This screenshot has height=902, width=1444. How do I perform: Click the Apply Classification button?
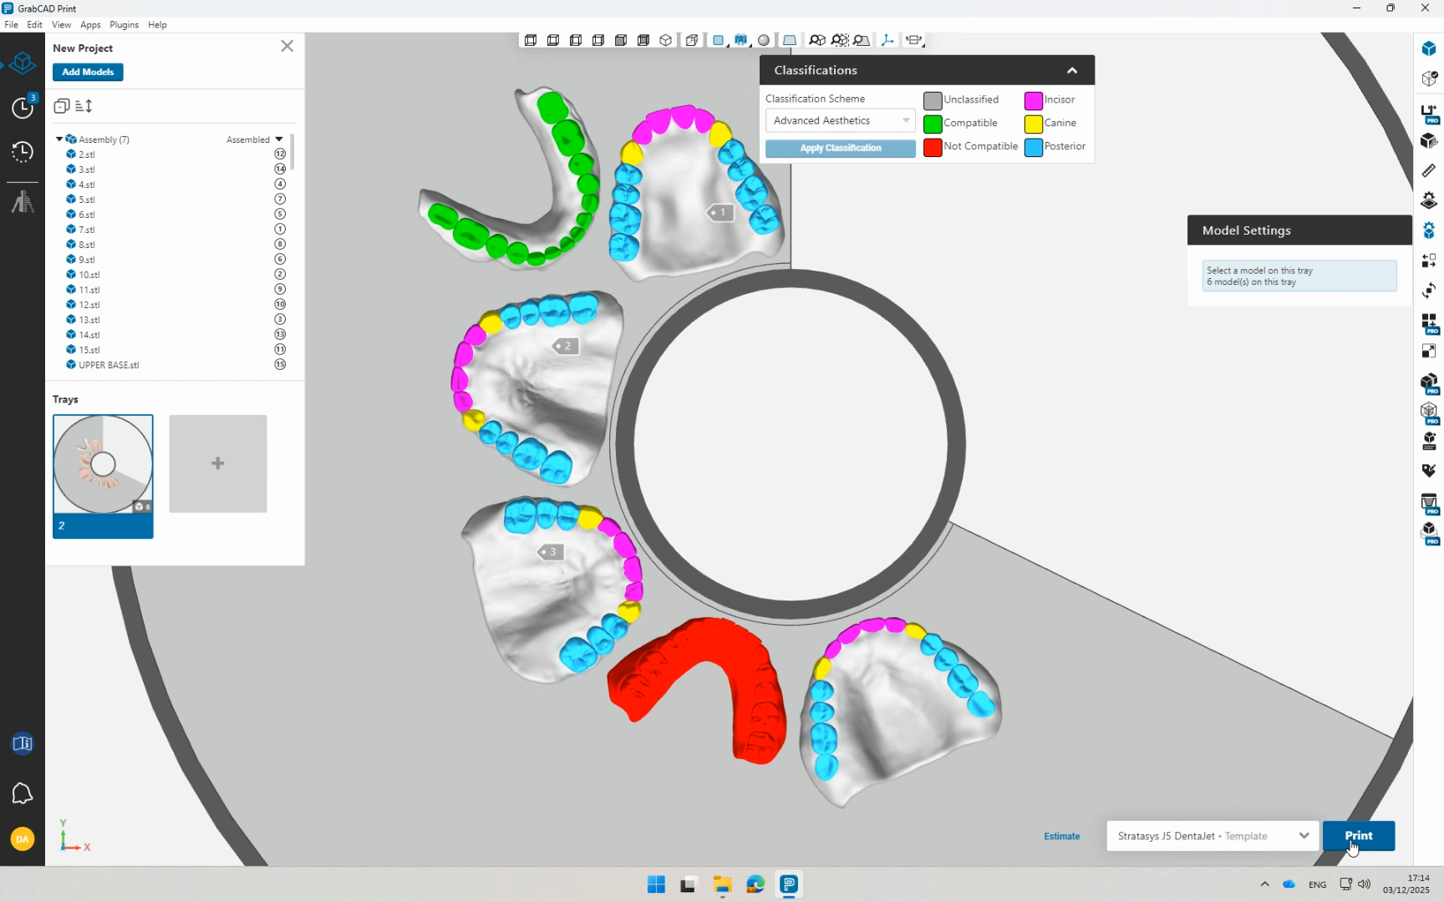(x=840, y=148)
